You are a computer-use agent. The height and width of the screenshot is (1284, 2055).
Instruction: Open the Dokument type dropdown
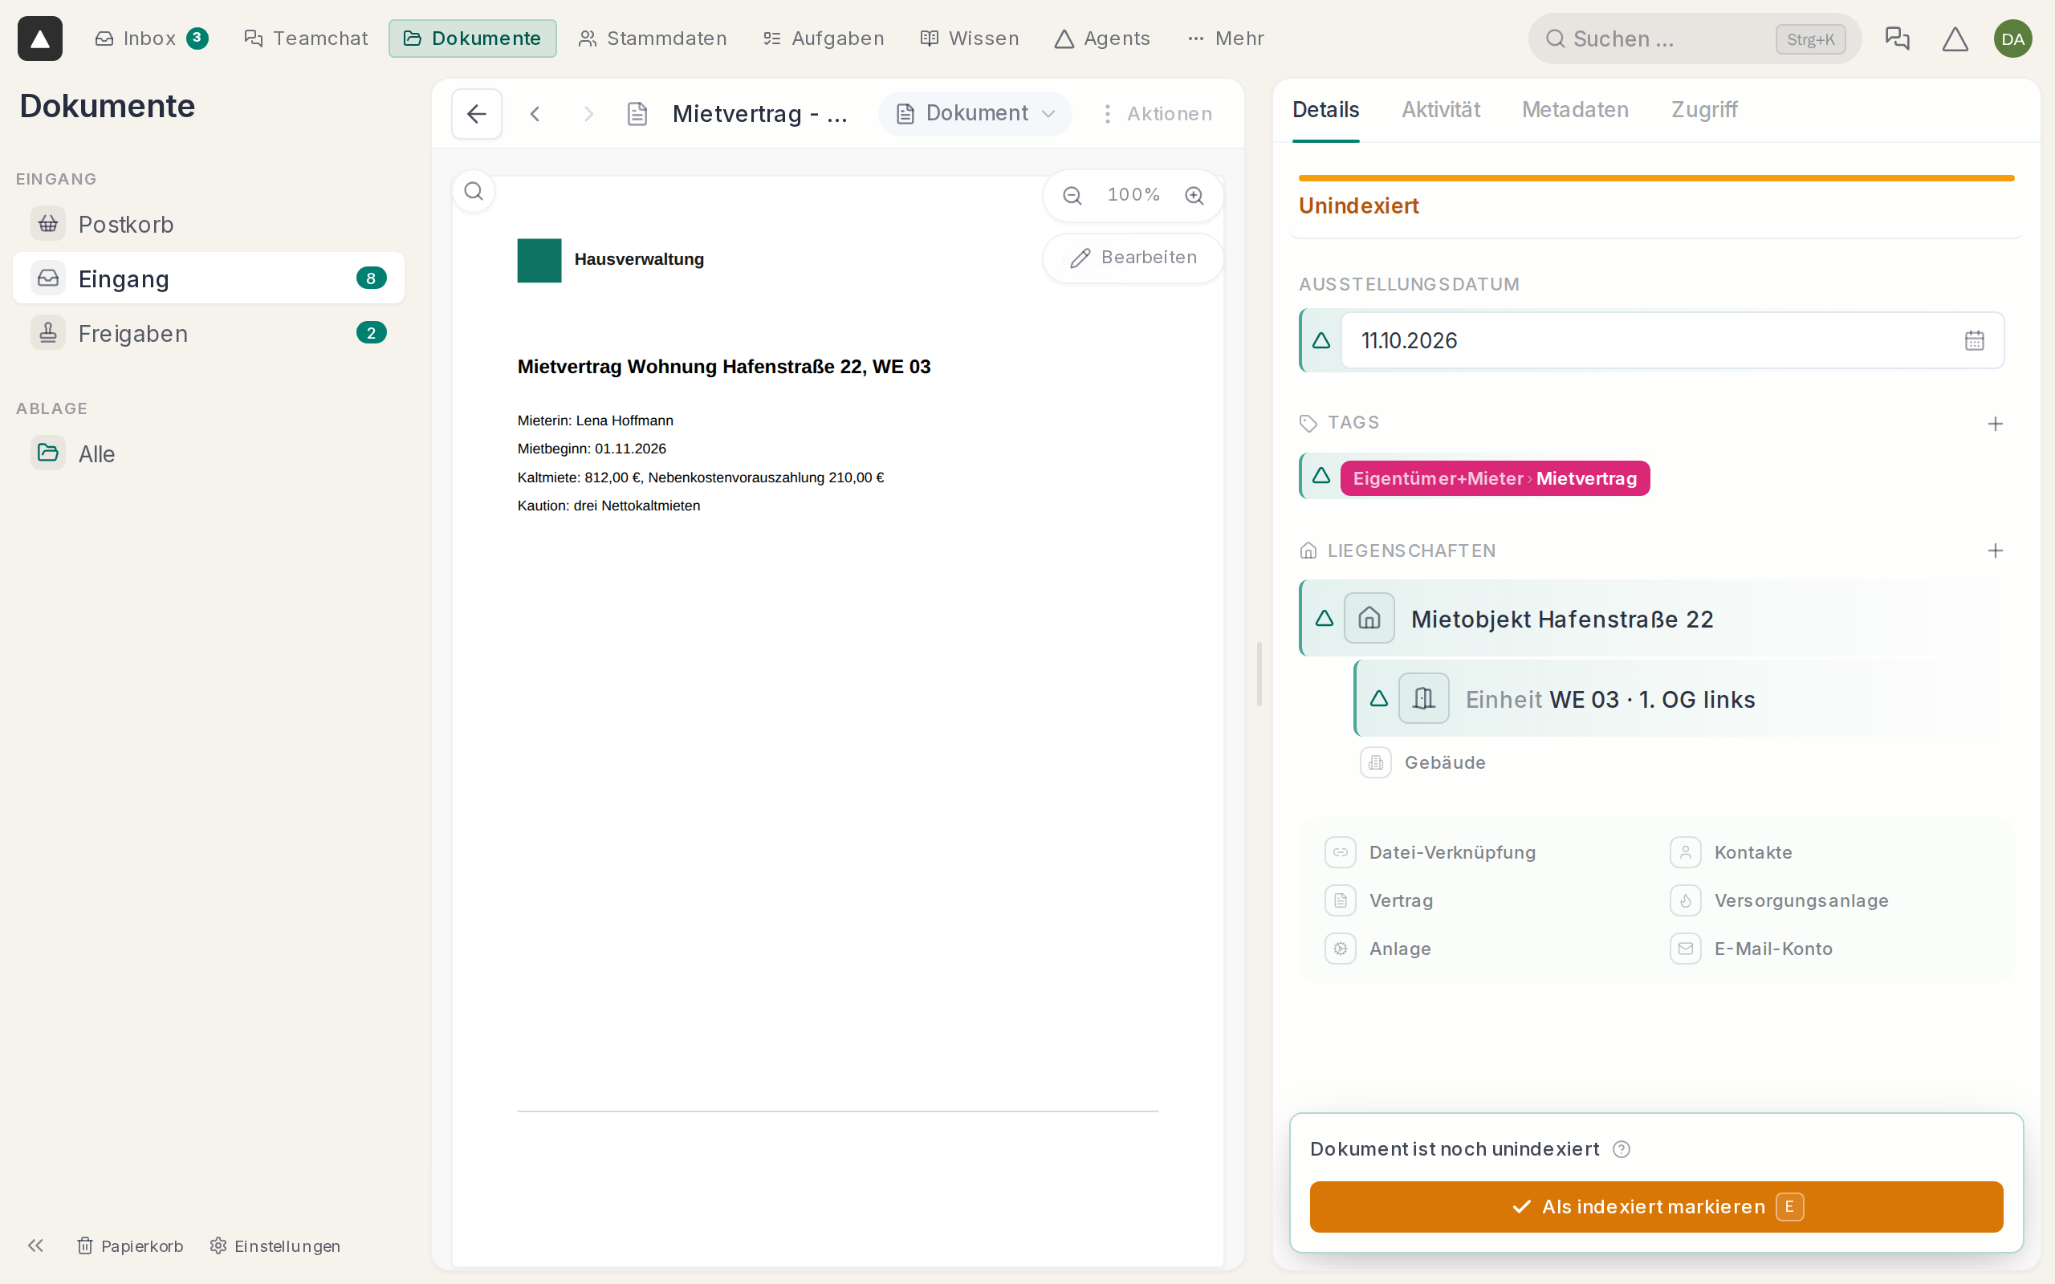[x=975, y=114]
